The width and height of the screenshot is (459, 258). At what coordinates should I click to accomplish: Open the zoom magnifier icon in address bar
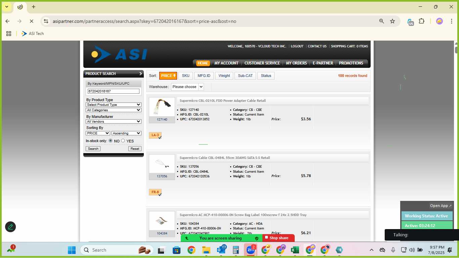pos(381,21)
